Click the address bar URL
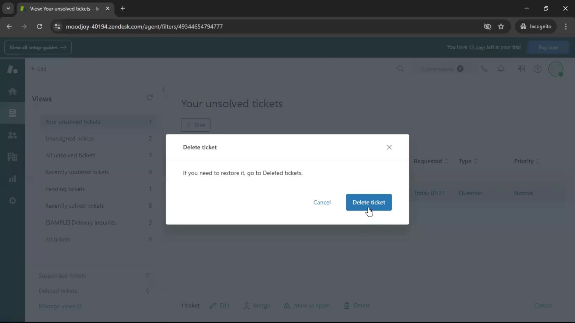Viewport: 575px width, 323px height. point(144,27)
